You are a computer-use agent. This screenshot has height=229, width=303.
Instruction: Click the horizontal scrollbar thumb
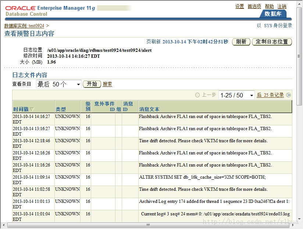(x=148, y=225)
